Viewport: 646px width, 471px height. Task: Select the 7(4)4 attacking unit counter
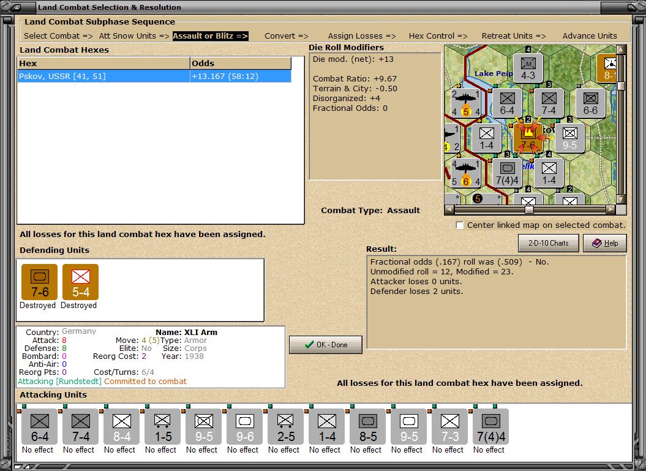tap(490, 427)
